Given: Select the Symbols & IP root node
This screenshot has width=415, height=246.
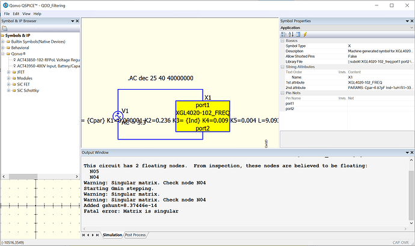Looking at the screenshot, I should point(17,35).
